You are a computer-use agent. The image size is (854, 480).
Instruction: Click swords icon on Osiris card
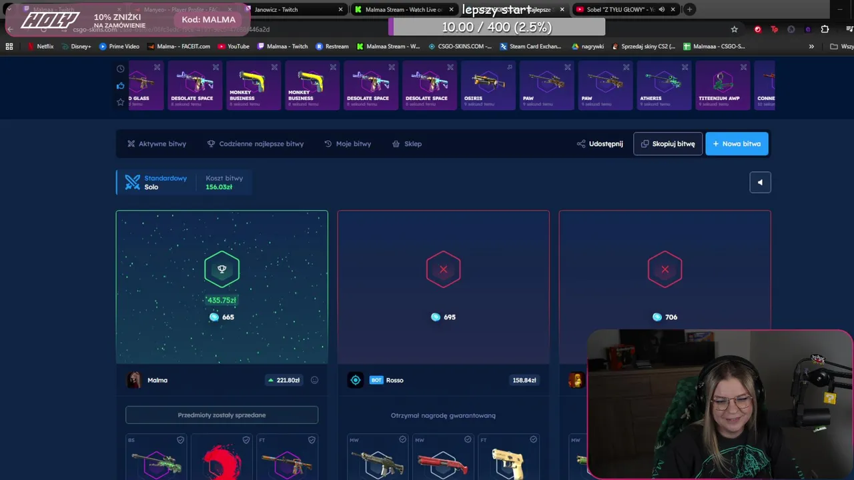pyautogui.click(x=509, y=67)
